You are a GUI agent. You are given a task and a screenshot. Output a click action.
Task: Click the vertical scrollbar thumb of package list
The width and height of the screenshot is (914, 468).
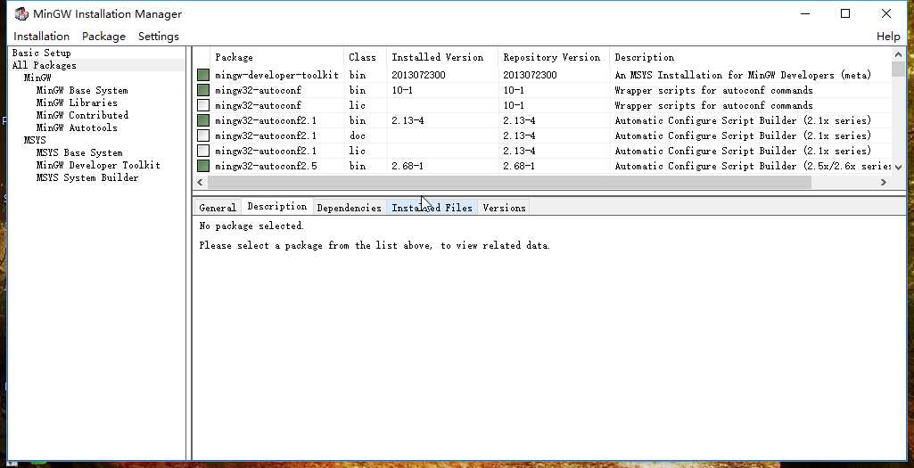[x=898, y=69]
